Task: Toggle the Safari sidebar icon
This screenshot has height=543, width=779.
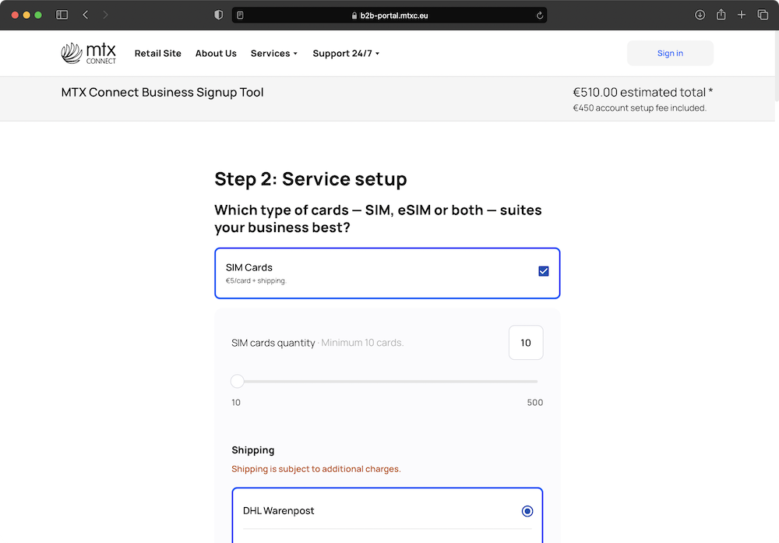Action: point(62,15)
